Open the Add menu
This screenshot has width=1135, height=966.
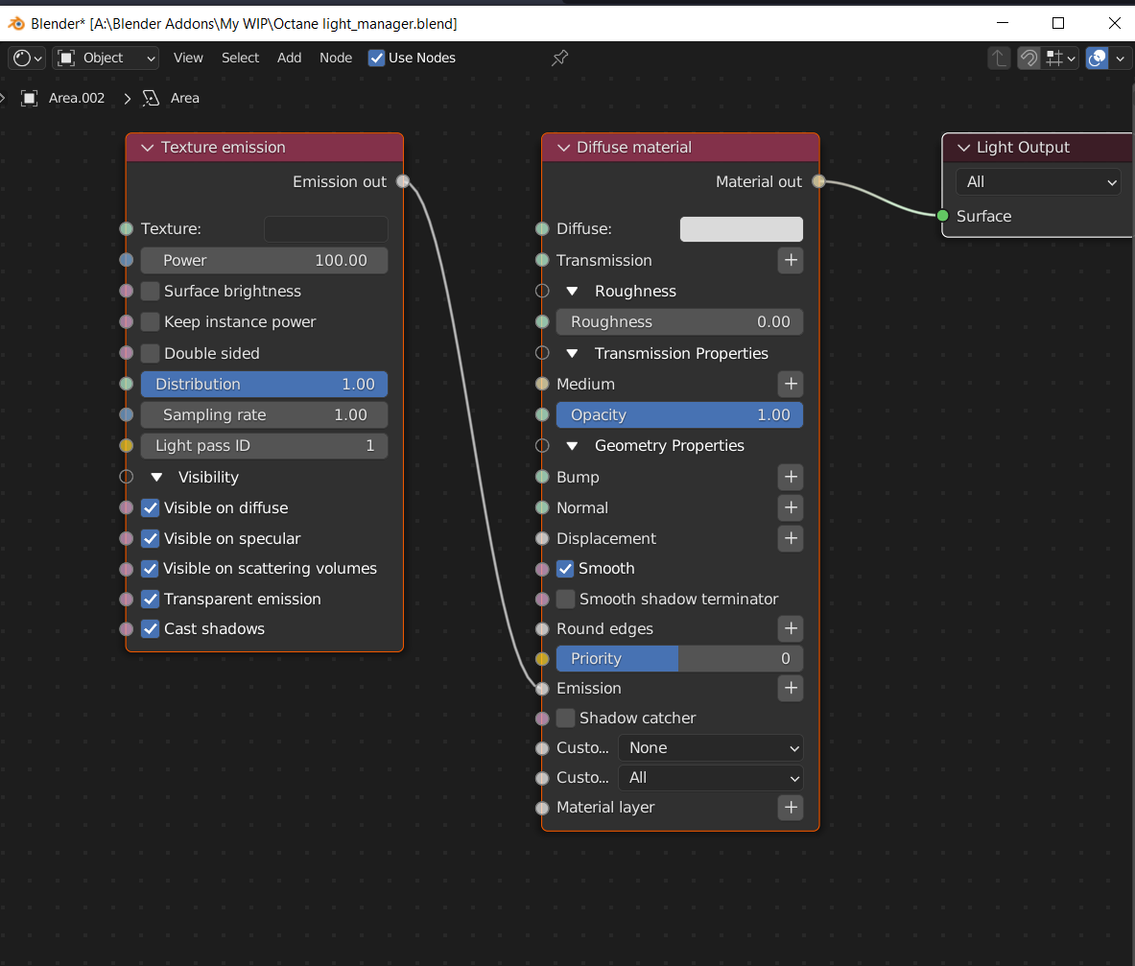point(289,59)
